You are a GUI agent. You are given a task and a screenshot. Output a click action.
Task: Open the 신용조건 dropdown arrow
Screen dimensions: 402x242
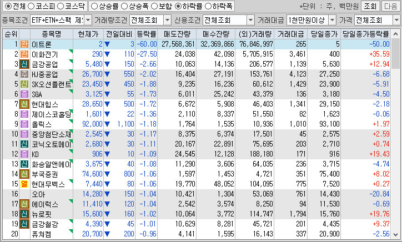point(250,20)
